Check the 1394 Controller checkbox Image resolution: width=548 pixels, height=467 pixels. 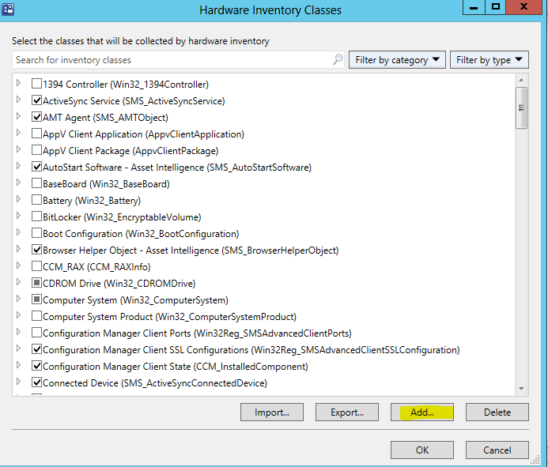(x=36, y=84)
